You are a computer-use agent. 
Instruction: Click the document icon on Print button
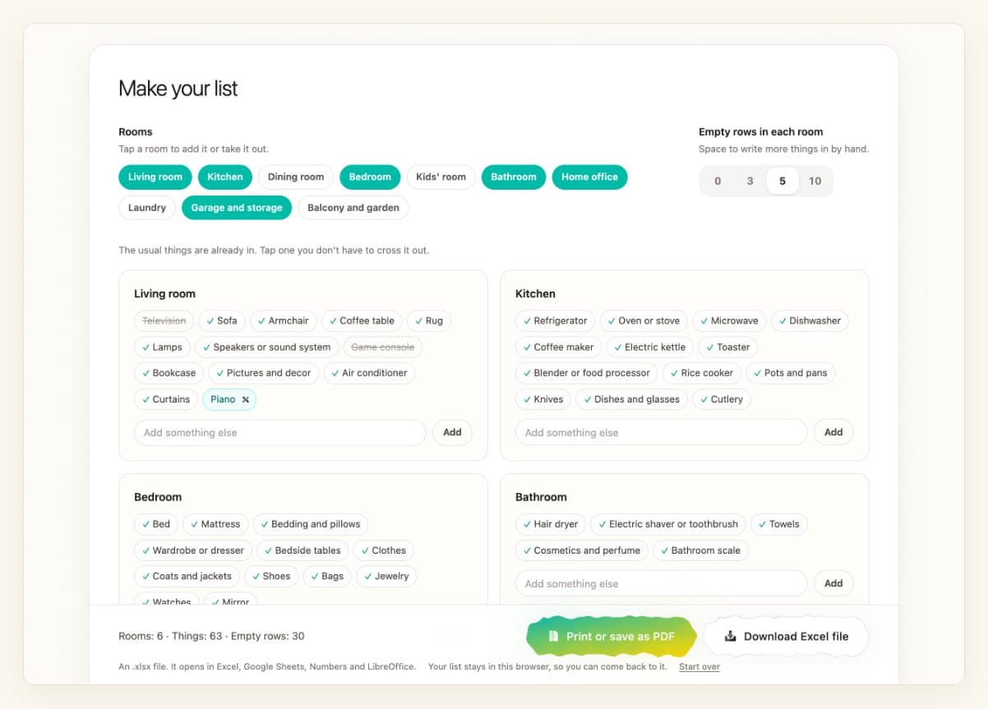click(x=554, y=636)
